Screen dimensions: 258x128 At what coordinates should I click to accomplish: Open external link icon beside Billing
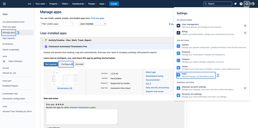coord(245,33)
